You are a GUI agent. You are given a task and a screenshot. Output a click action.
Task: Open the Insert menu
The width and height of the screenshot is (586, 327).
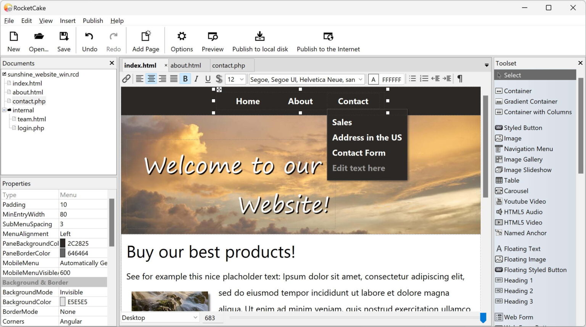[68, 21]
